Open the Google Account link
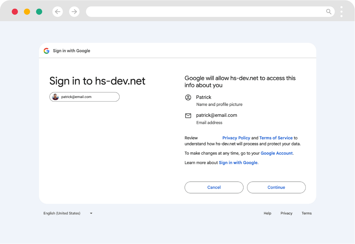The image size is (355, 244). [276, 153]
